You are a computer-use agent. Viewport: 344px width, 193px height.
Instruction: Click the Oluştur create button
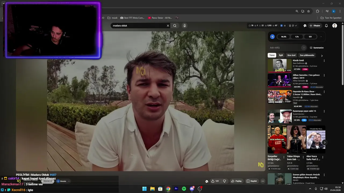(315, 26)
